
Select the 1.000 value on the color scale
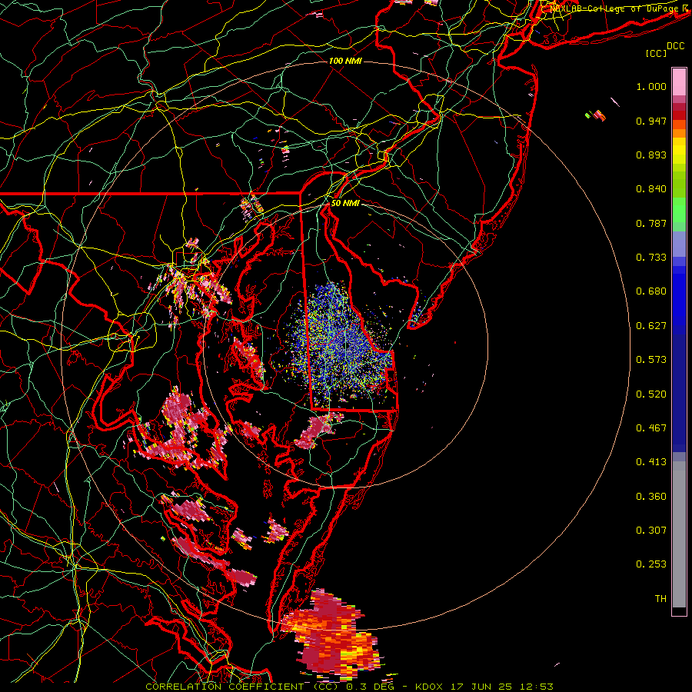click(x=651, y=86)
